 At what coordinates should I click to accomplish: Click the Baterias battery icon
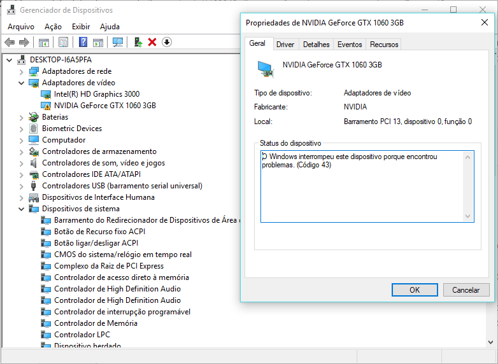point(34,117)
